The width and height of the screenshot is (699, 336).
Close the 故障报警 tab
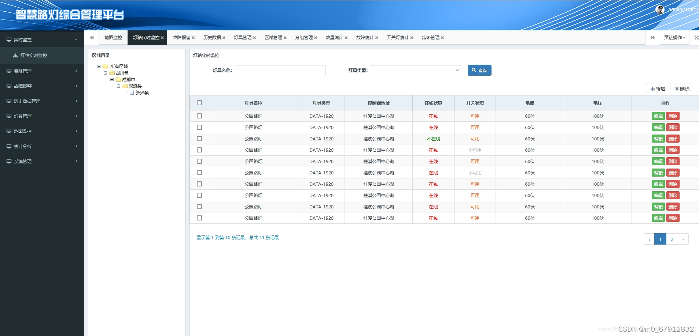[x=193, y=38]
